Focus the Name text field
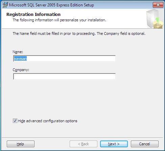 tap(64, 59)
